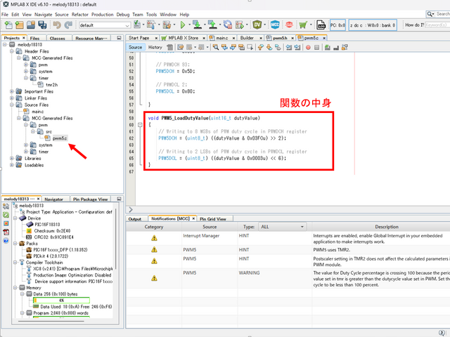Switch to the Pin Grid View tab
This screenshot has width=450, height=337.
point(212,218)
